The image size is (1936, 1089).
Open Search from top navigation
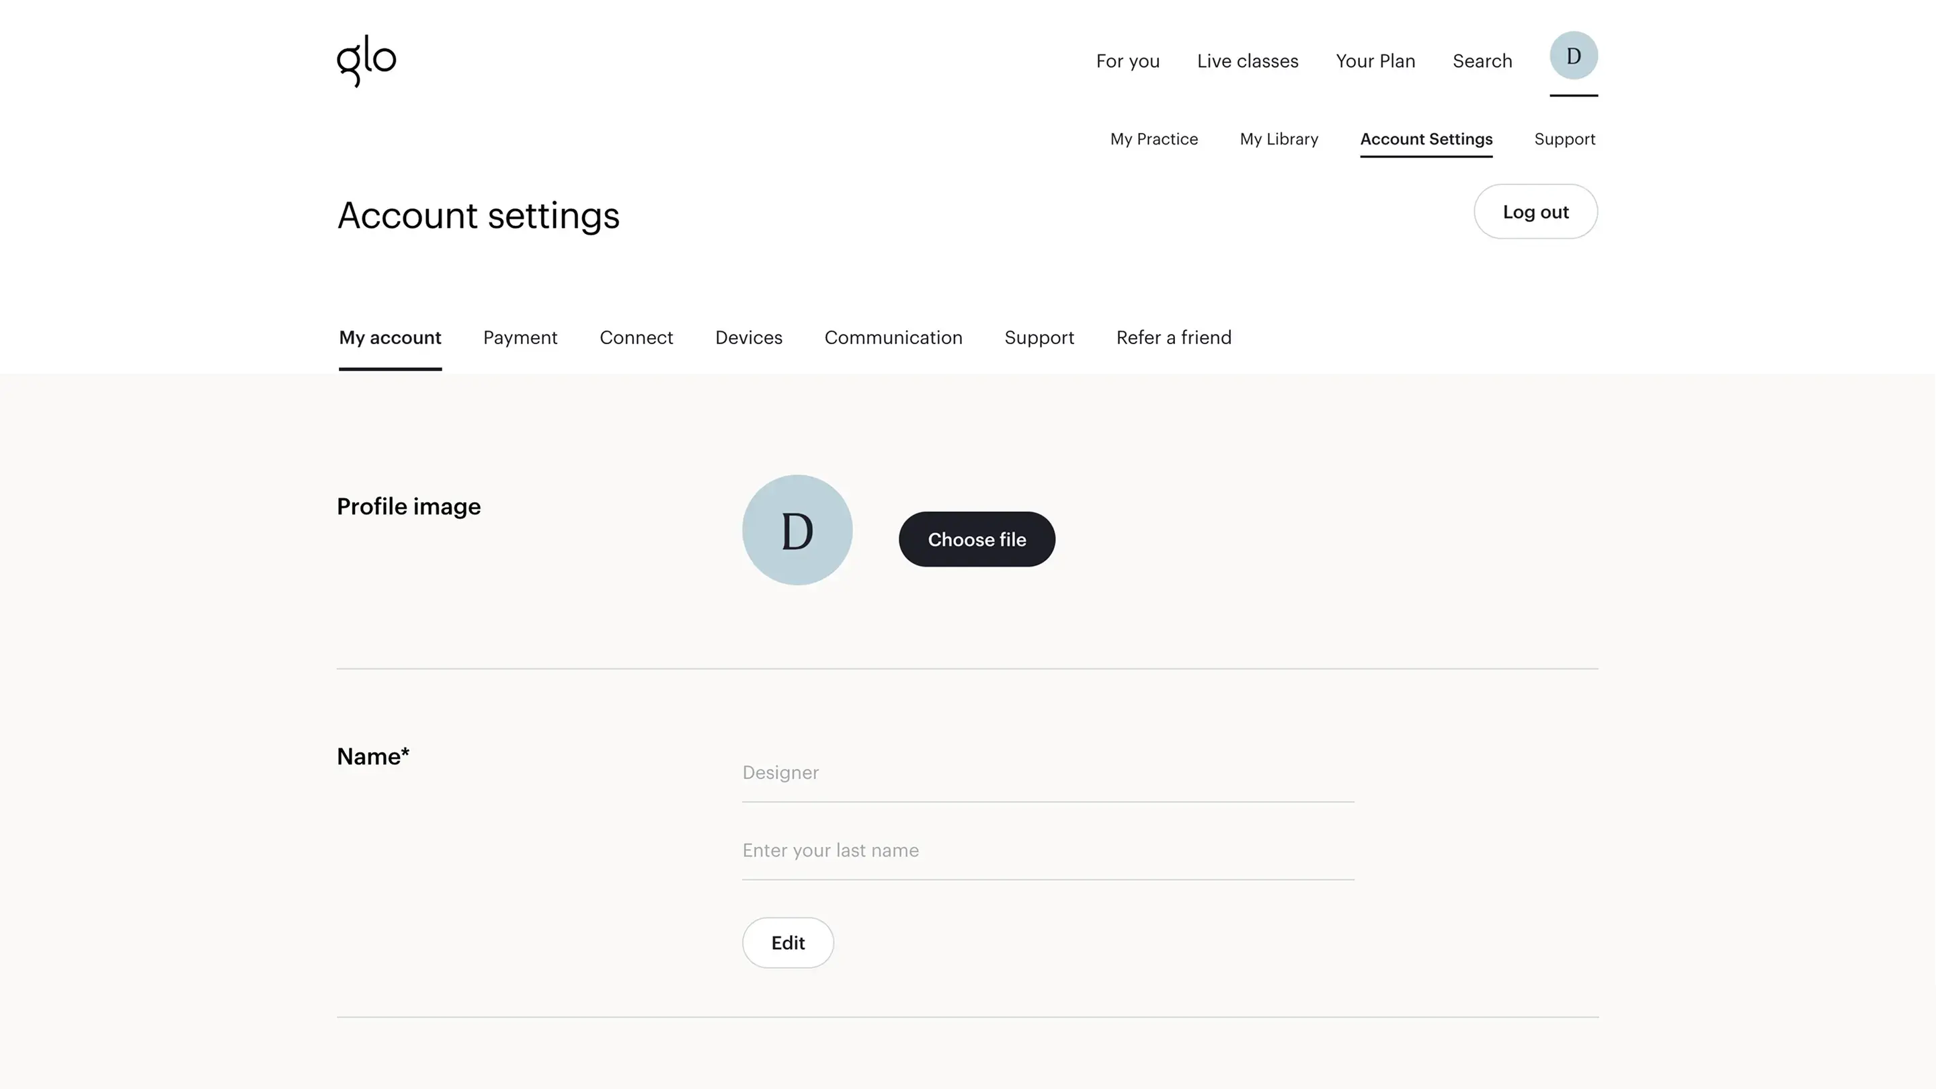pyautogui.click(x=1482, y=61)
